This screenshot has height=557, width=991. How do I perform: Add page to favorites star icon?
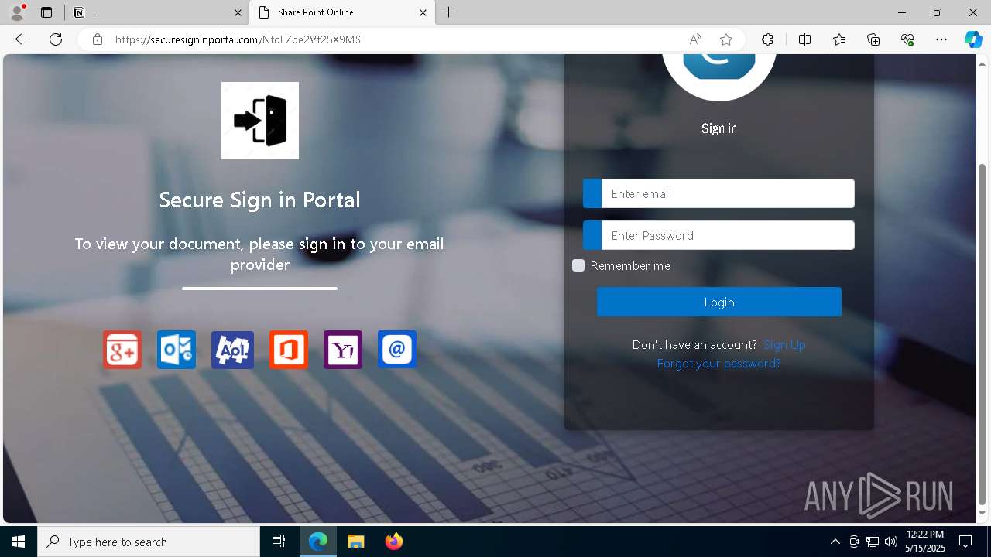pyautogui.click(x=726, y=39)
